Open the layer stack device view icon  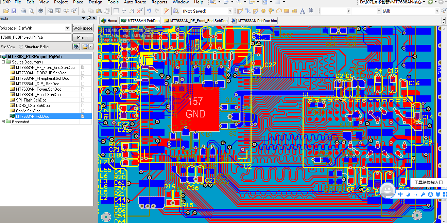point(40,11)
